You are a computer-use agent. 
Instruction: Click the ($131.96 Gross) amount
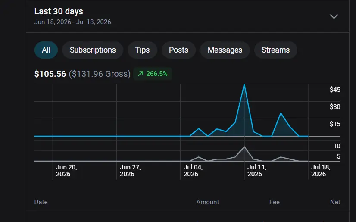coord(100,74)
